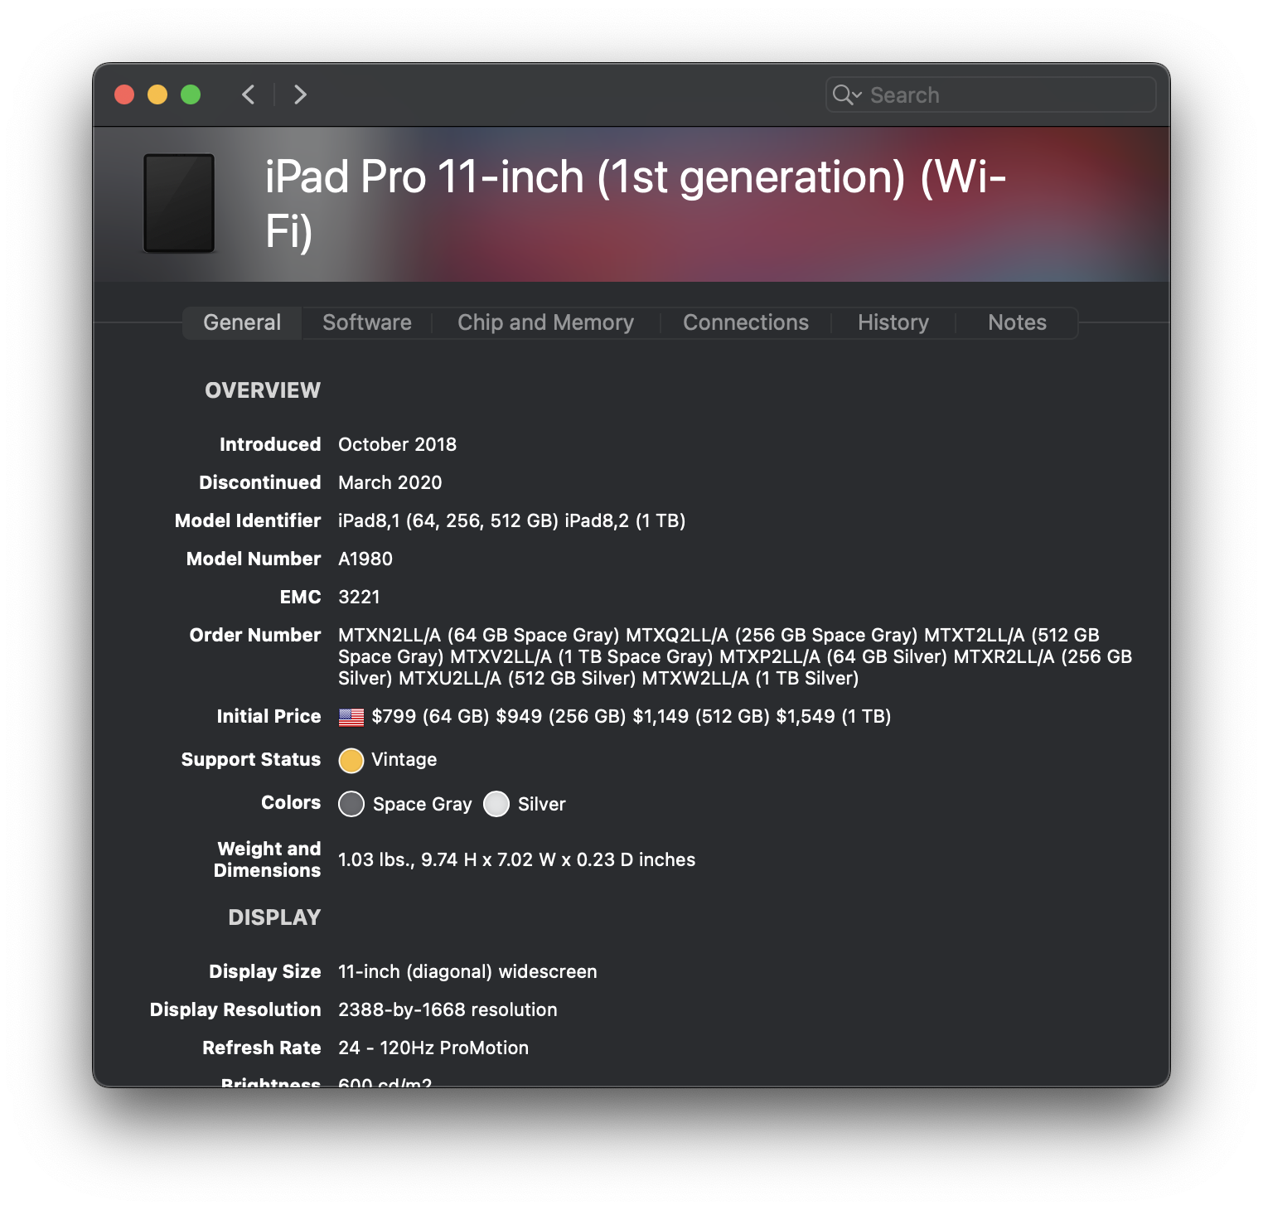This screenshot has height=1210, width=1263.
Task: Click the yellow minimize window button
Action: tap(157, 94)
